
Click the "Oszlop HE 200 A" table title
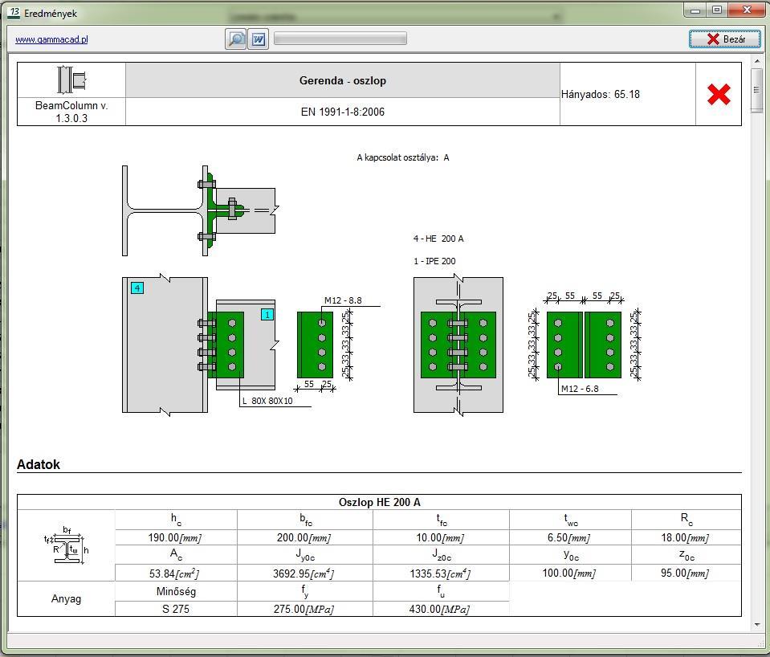coord(380,502)
